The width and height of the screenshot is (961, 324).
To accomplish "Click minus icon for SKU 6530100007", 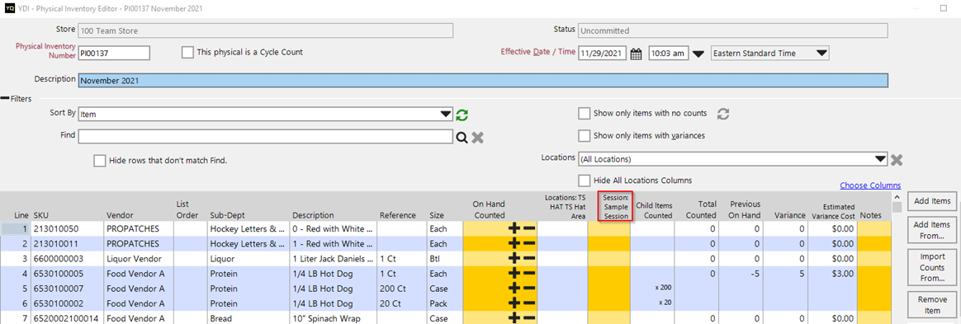I will [x=529, y=289].
